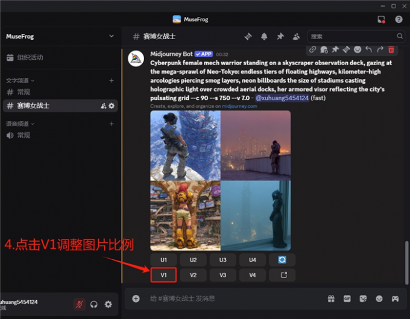This screenshot has width=410, height=319.
Task: Open bottom-left yellow mech generated image
Action: pyautogui.click(x=185, y=216)
